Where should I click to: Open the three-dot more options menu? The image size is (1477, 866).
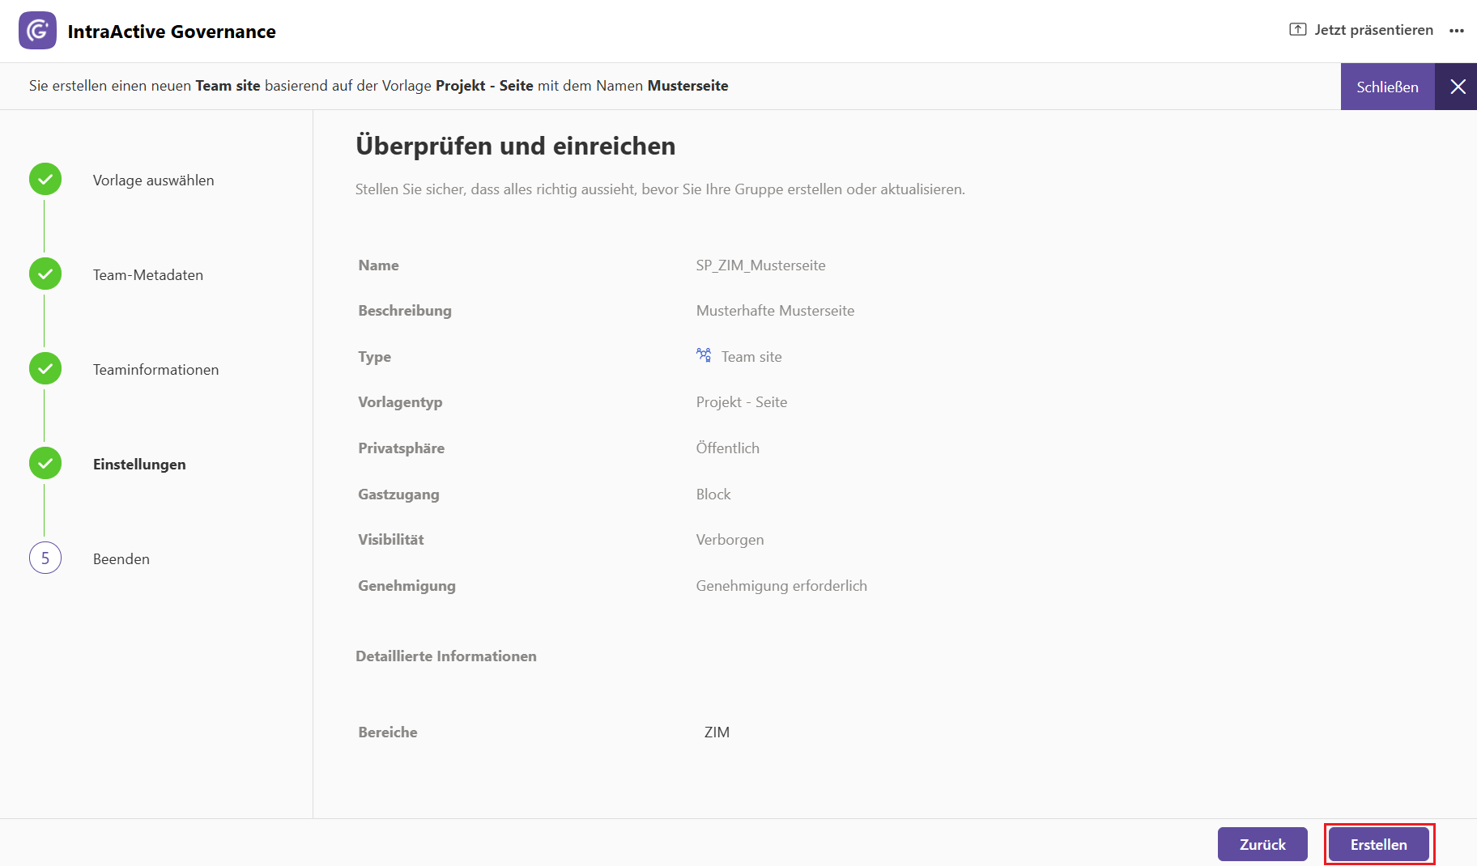[1457, 31]
